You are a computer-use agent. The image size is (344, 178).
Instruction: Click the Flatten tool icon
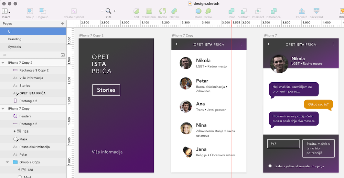pyautogui.click(x=174, y=11)
